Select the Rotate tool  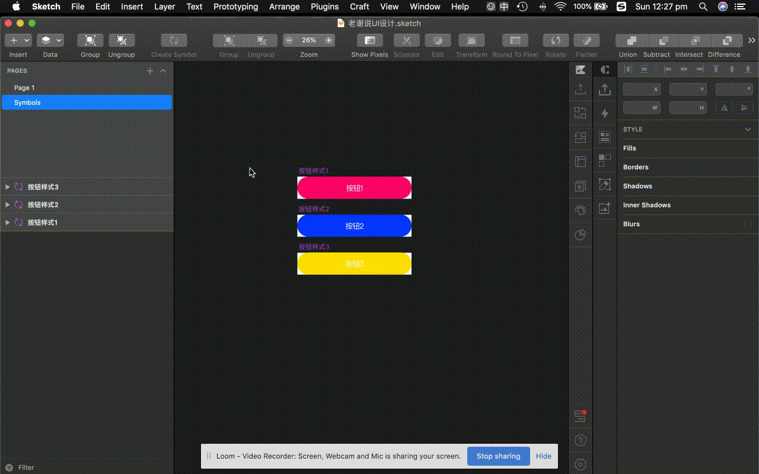pyautogui.click(x=556, y=40)
